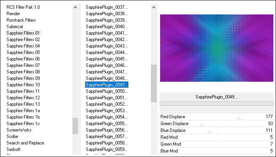Select Sapphire Filters 1c
This screenshot has width=276, height=157.
coord(23,124)
